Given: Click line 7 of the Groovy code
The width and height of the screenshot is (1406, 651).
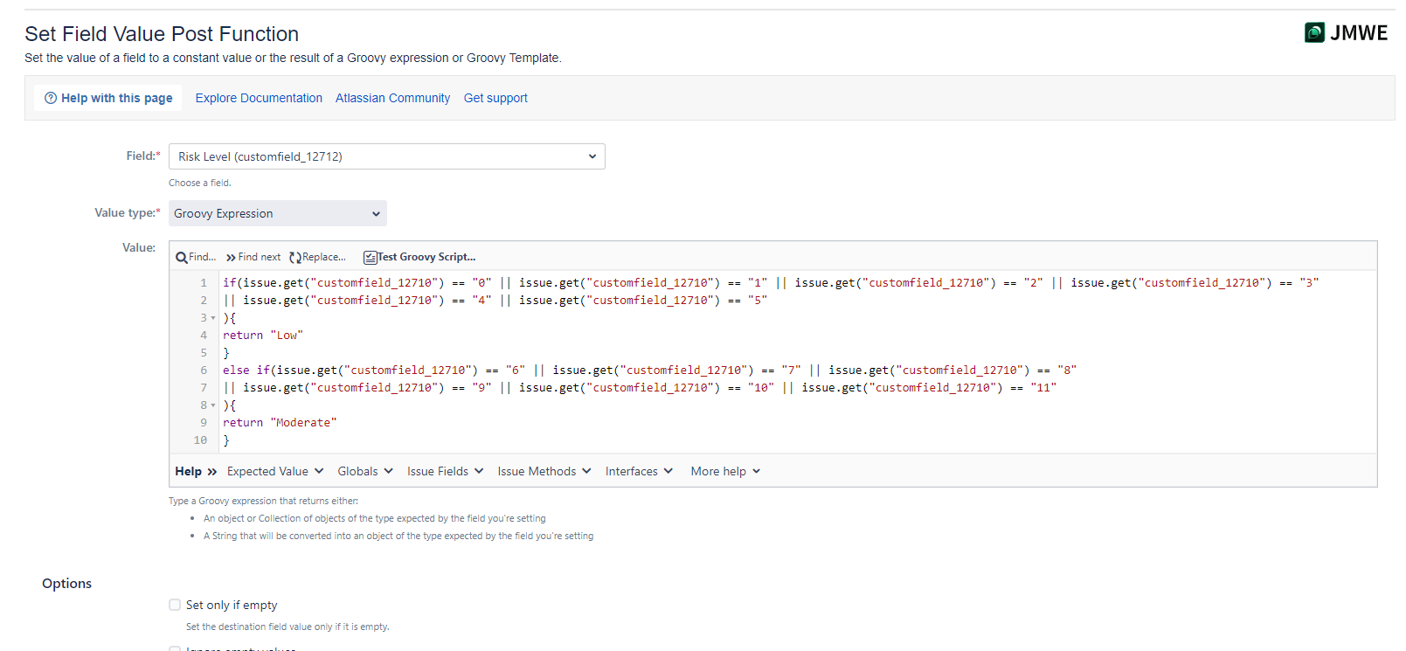Looking at the screenshot, I should [640, 388].
